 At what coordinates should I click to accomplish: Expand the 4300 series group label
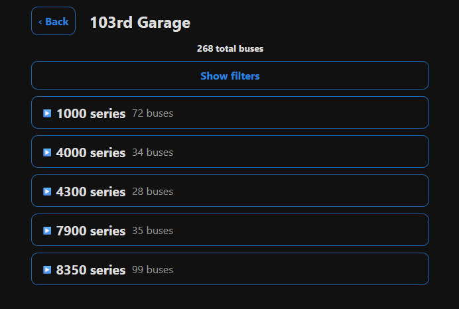coord(91,192)
